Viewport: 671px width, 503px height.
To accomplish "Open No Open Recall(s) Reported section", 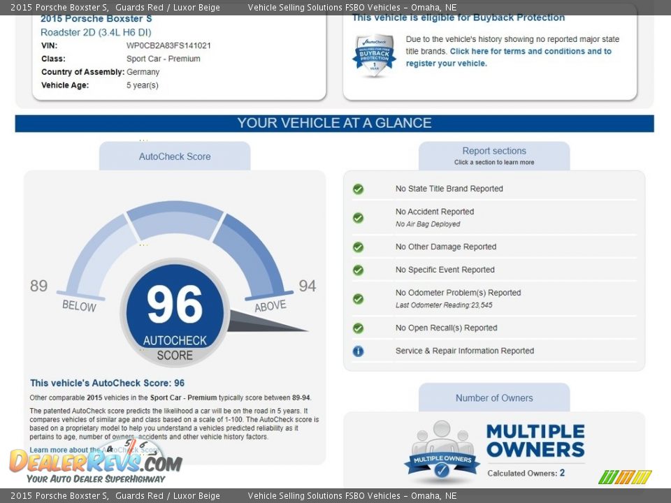I will pos(446,328).
